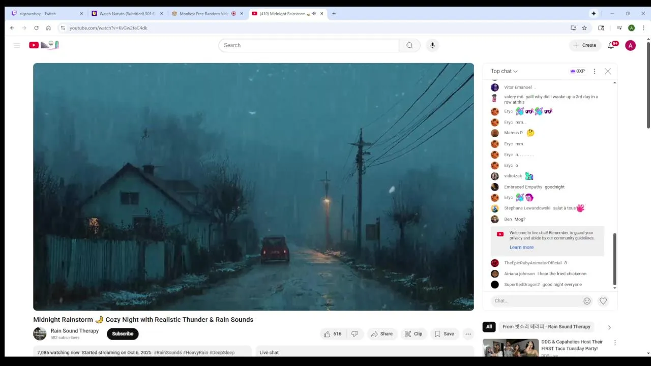
Task: Click chat user TheEpicRubyAnimatorOfficial
Action: click(x=532, y=263)
